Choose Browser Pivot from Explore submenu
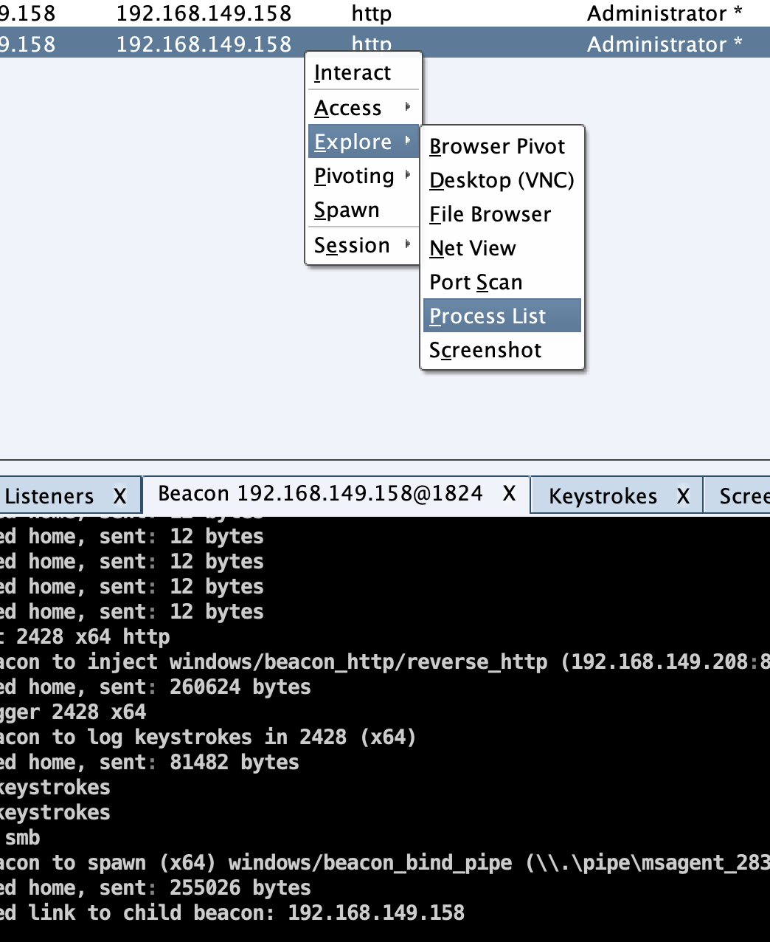The image size is (770, 942). click(x=502, y=146)
